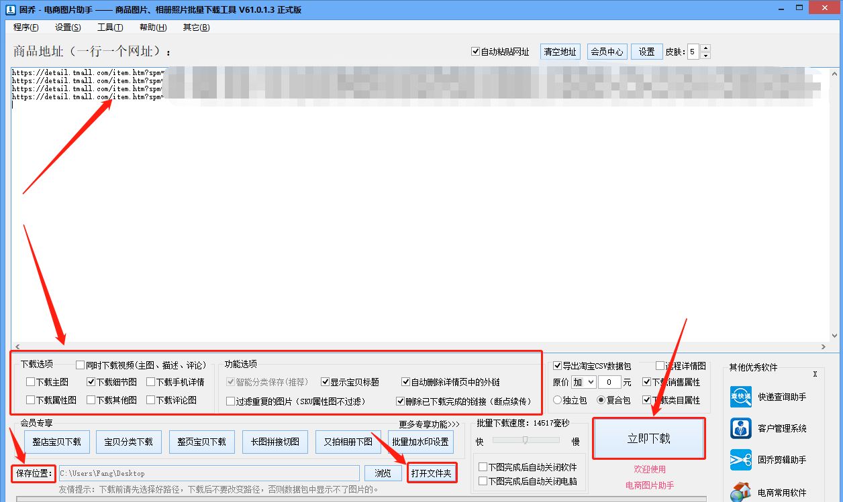Open 电商常用软件 globe icon
The height and width of the screenshot is (502, 843).
pyautogui.click(x=740, y=490)
